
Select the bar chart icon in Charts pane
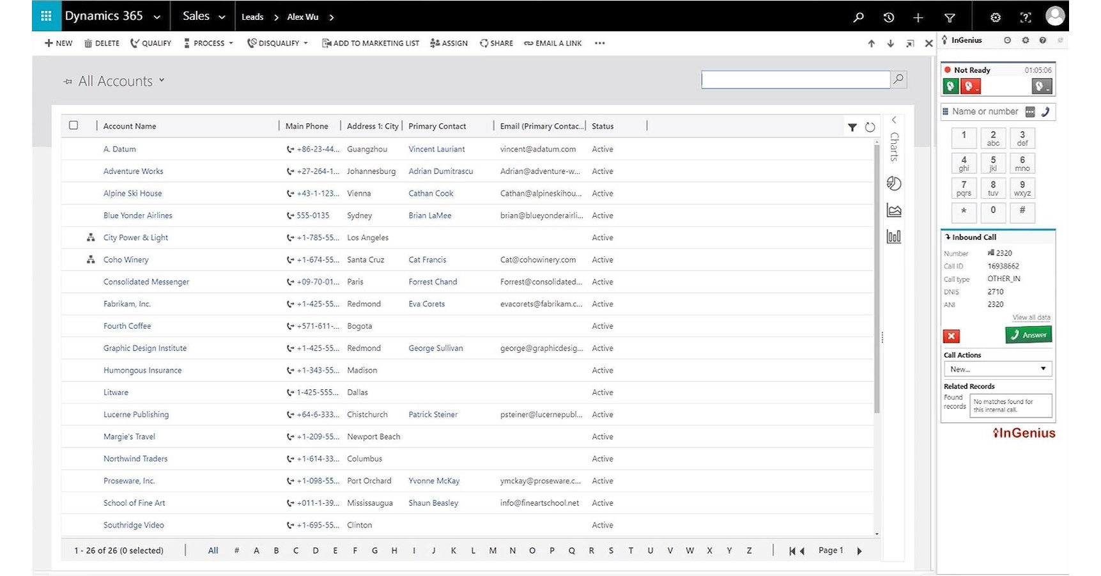(x=894, y=236)
